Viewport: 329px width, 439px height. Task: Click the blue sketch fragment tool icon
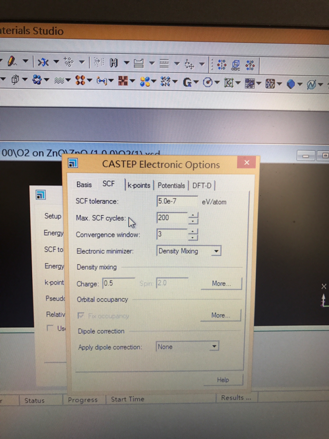(x=43, y=62)
